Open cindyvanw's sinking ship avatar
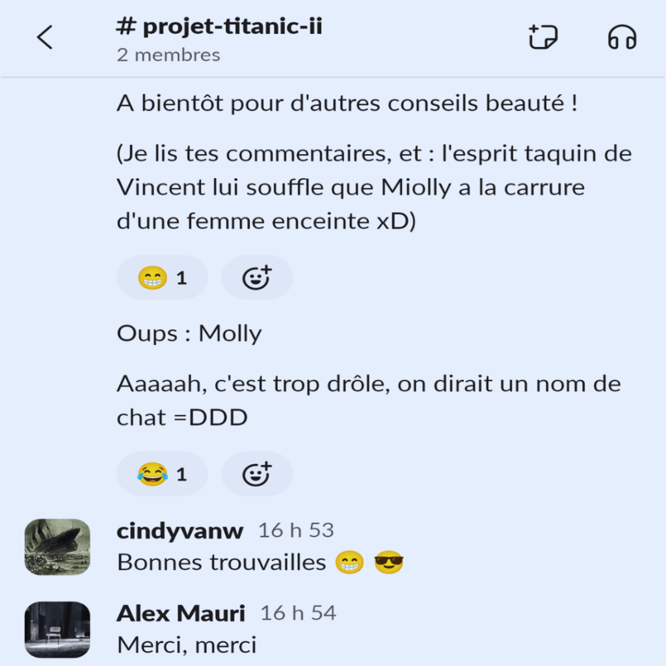Image resolution: width=666 pixels, height=666 pixels. (x=57, y=546)
